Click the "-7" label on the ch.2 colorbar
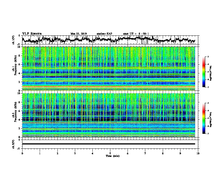The height and width of the screenshot is (172, 223). [208, 134]
